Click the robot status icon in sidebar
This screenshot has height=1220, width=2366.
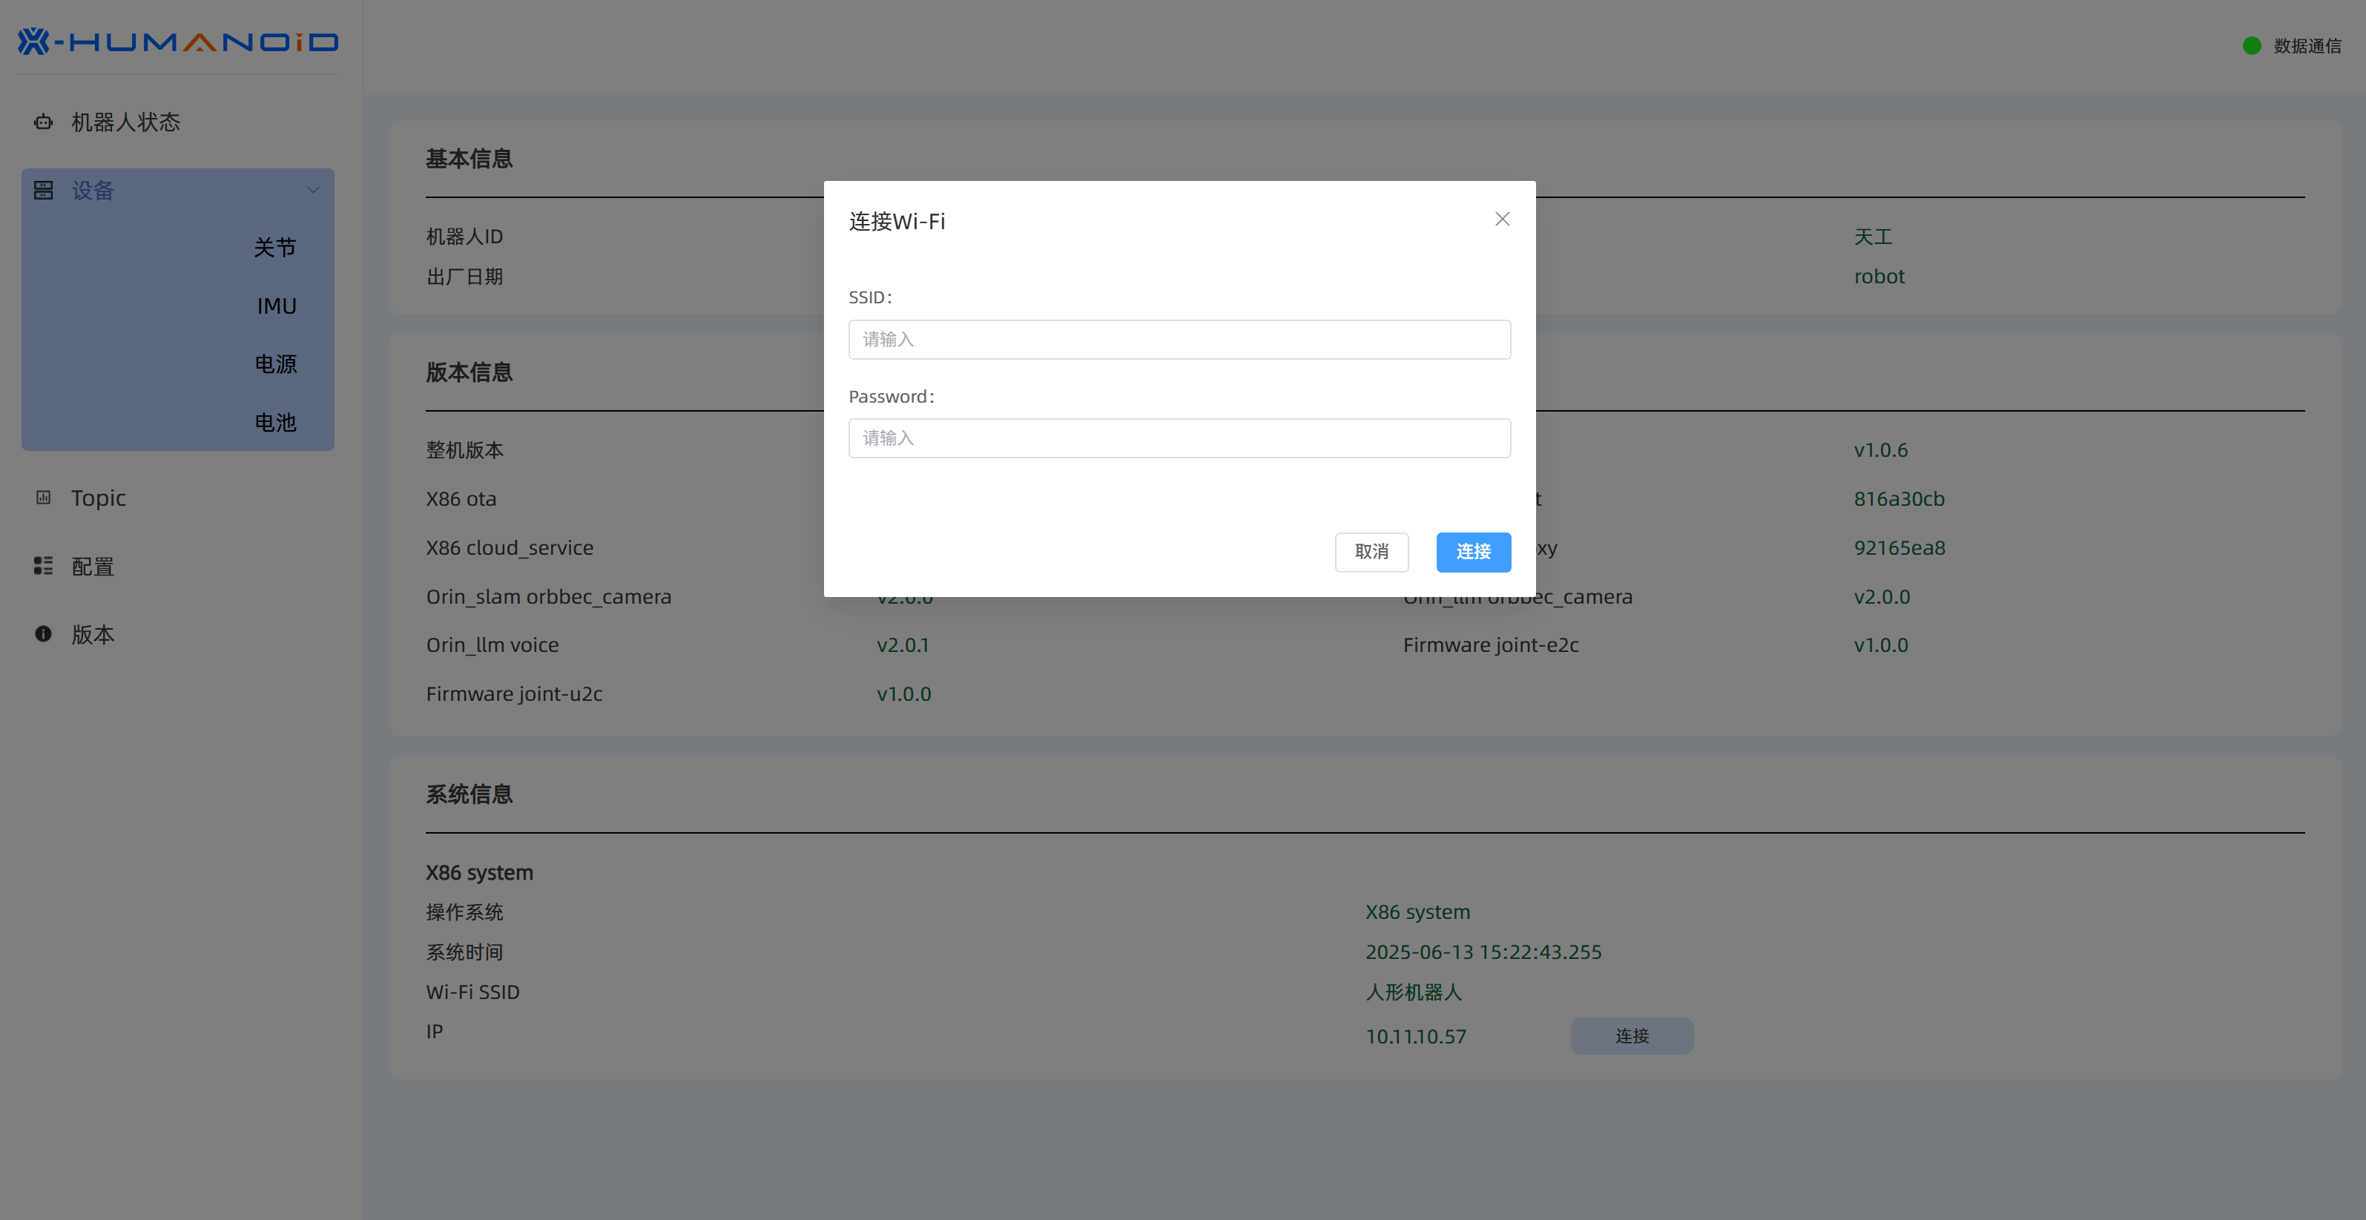click(43, 122)
